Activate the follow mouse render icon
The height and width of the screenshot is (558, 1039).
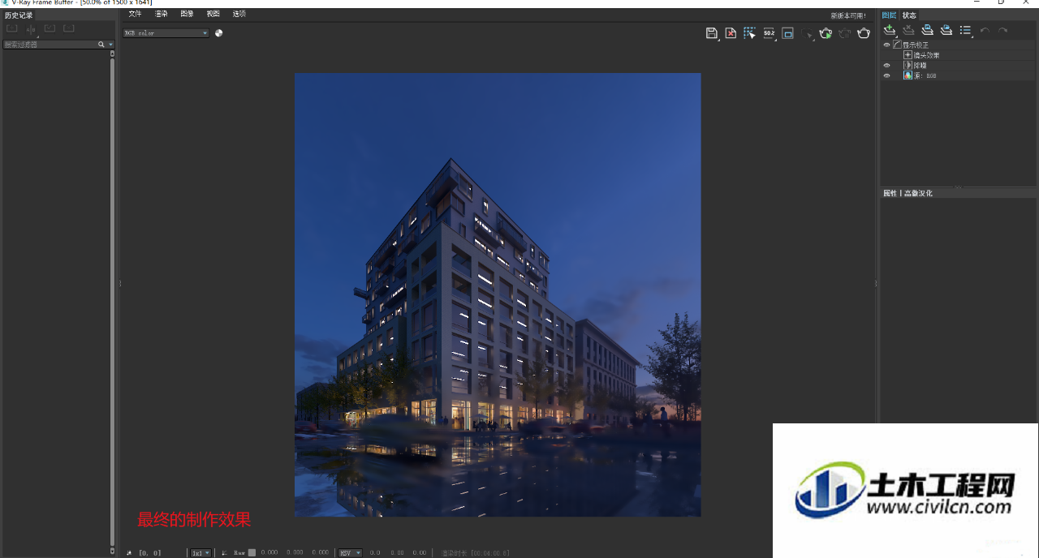[x=749, y=33]
